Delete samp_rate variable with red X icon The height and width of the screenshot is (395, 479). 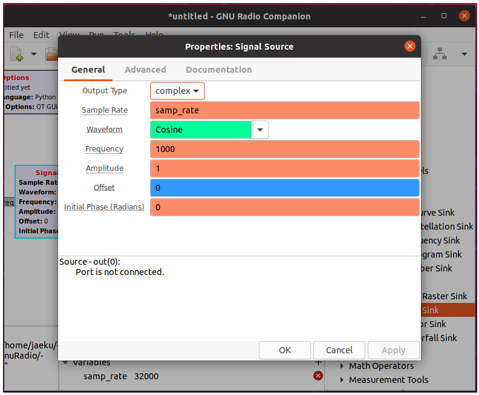318,376
